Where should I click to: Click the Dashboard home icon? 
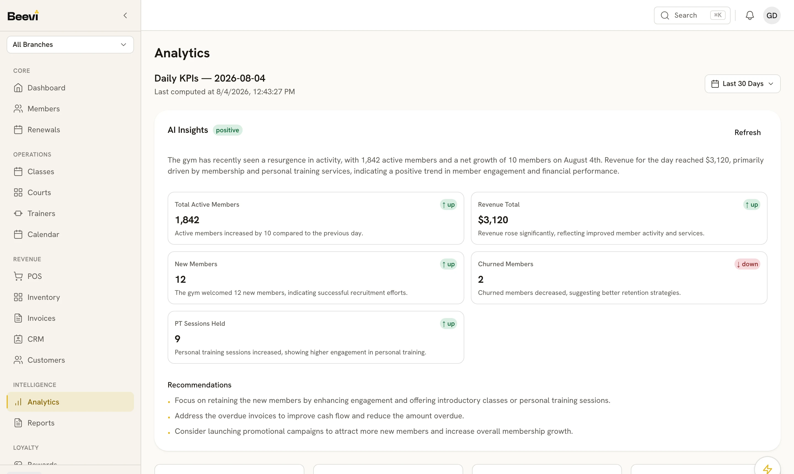click(18, 88)
